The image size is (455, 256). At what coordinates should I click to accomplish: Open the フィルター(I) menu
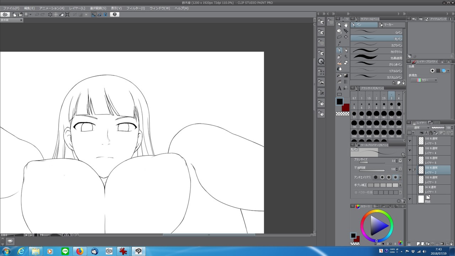point(135,8)
